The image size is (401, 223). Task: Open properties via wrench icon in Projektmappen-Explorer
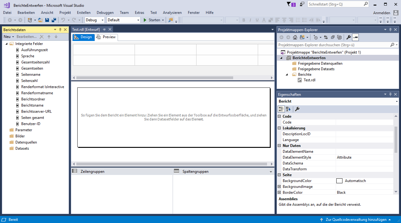click(349, 37)
